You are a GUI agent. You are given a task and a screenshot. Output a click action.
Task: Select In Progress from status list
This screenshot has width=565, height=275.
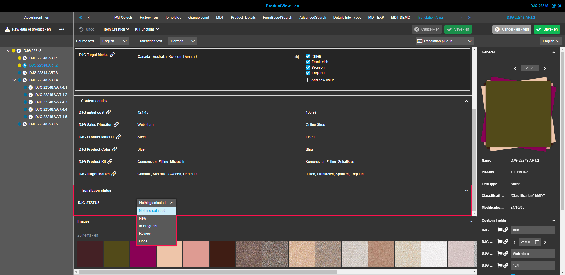(x=148, y=226)
